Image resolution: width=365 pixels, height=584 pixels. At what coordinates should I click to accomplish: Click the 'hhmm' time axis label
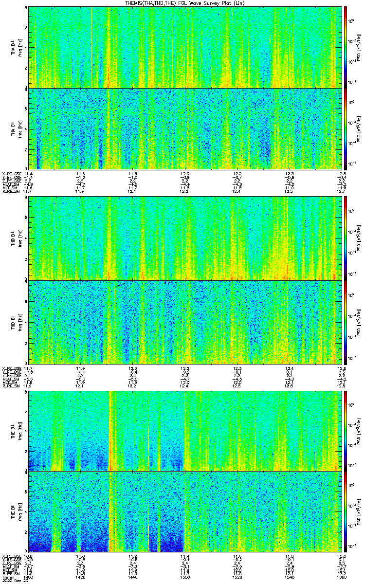pos(8,577)
